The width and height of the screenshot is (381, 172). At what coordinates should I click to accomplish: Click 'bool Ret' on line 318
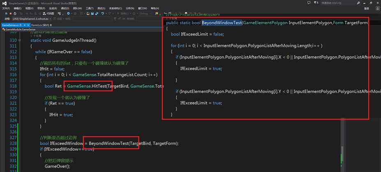(x=53, y=86)
